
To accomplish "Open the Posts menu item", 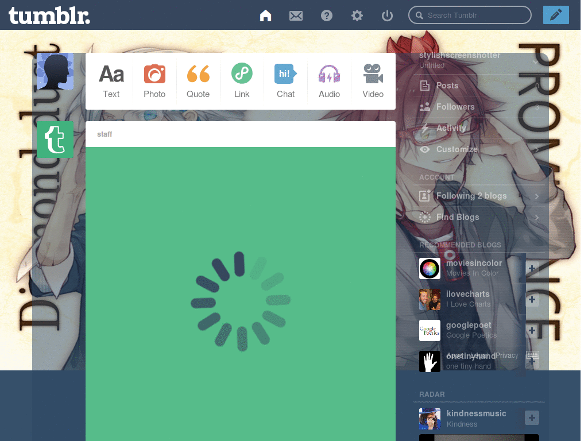I will tap(479, 86).
